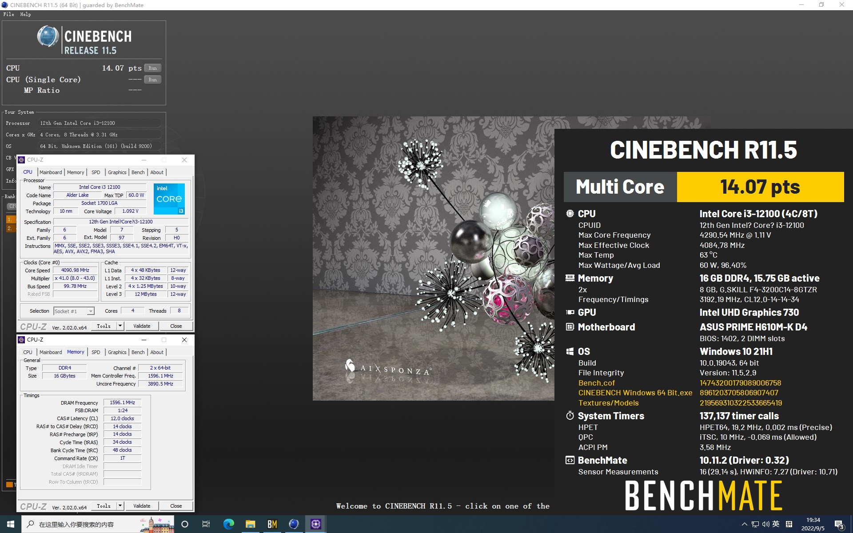Screen dimensions: 853x533
Task: Click the System Timers stopwatch icon
Action: click(x=570, y=416)
